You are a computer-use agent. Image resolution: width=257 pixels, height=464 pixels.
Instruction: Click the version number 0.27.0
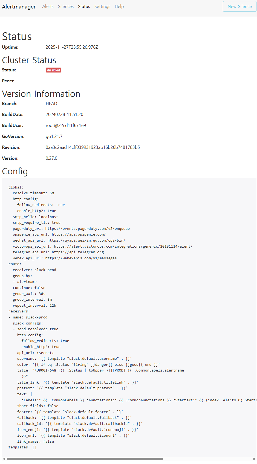tap(51, 158)
